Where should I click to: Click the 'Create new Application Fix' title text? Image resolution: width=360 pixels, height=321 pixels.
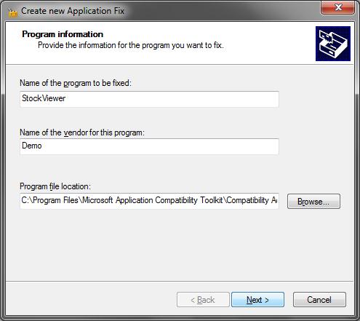coord(73,11)
